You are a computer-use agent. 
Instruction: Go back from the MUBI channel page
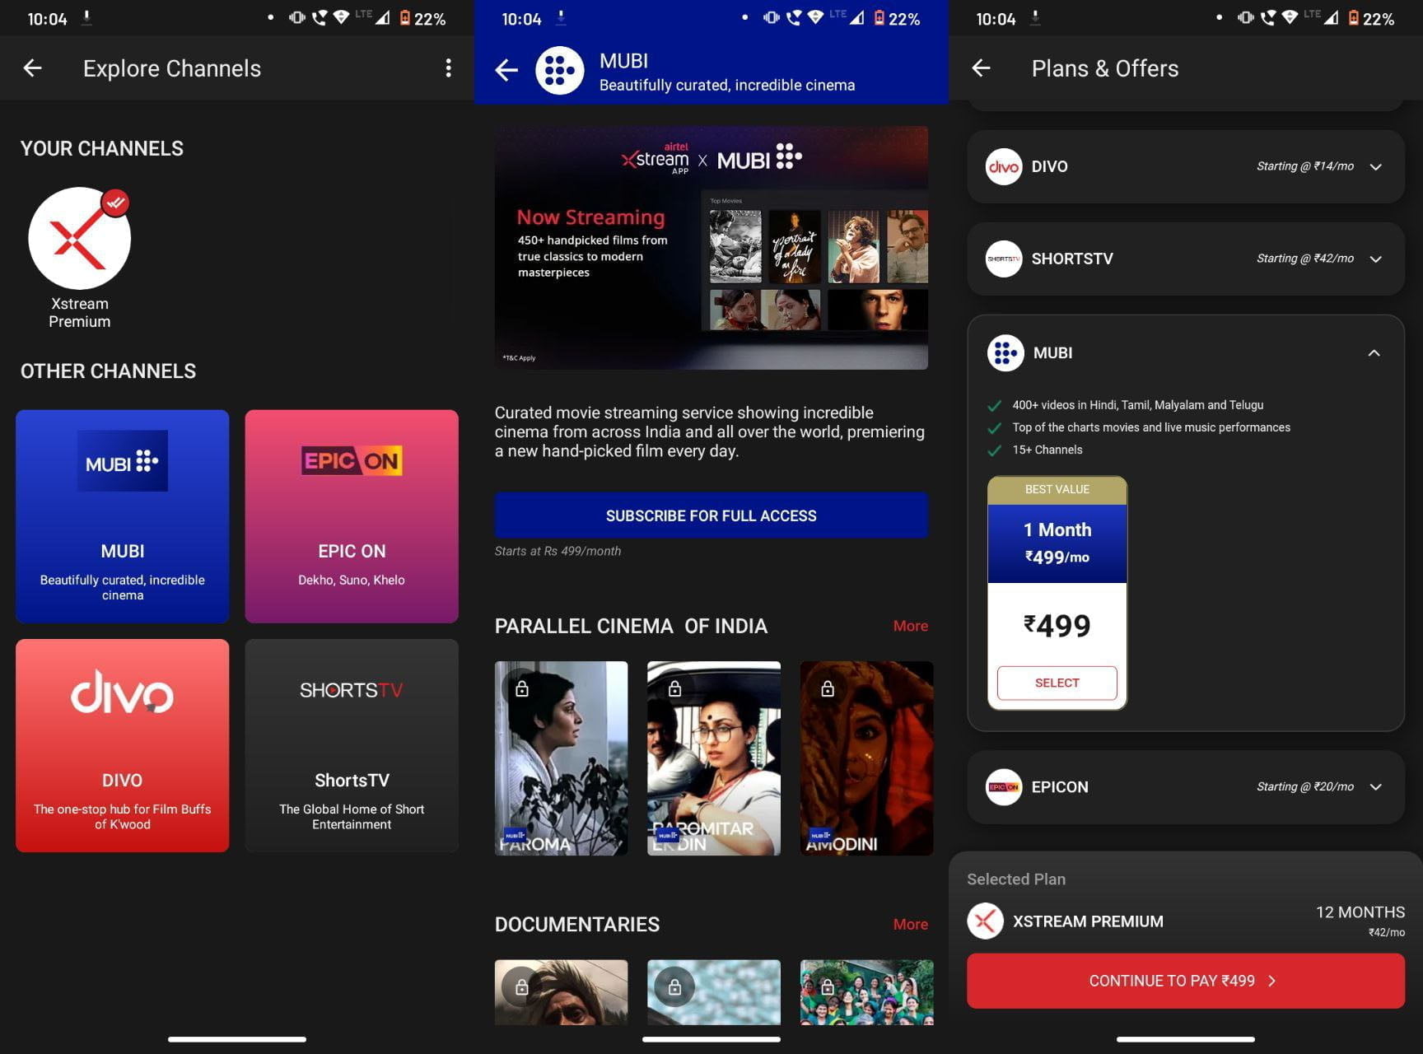pos(506,71)
